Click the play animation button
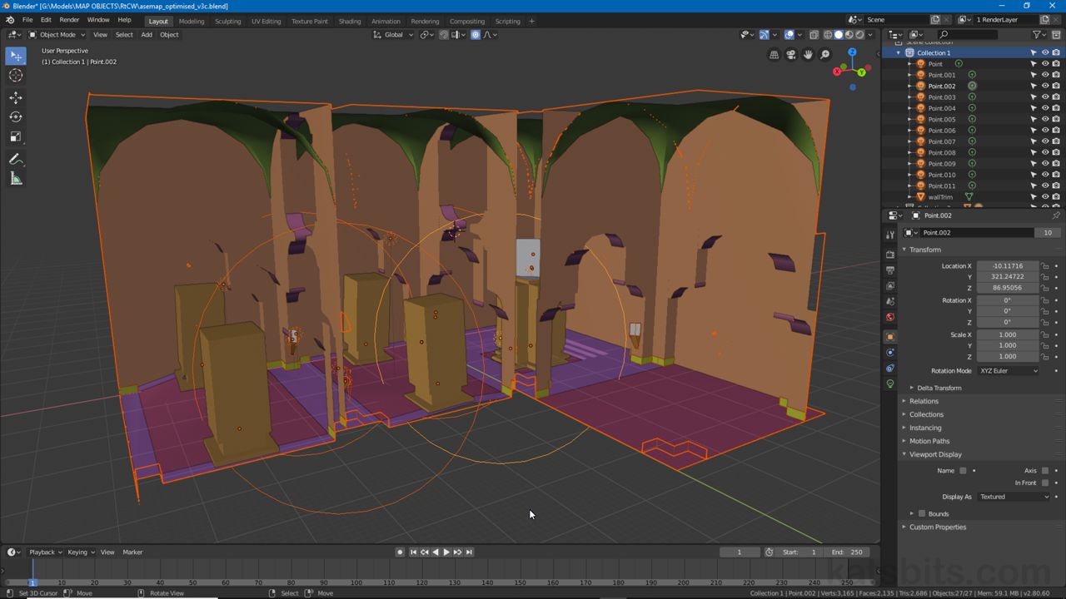 pos(446,552)
